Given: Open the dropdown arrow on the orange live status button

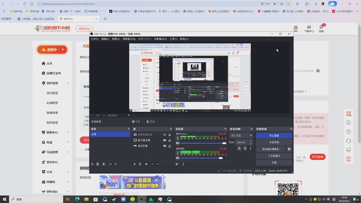Looking at the screenshot, I should click(x=63, y=50).
